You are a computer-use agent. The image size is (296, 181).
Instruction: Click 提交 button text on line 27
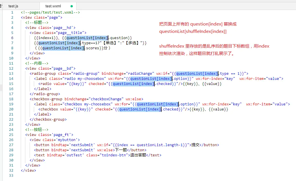pos(195,145)
